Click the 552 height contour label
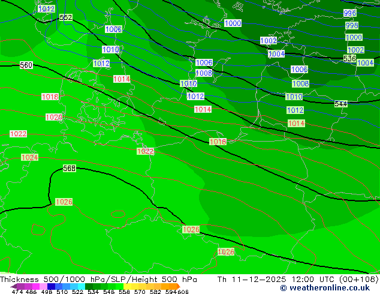Image resolution: width=380 pixels, height=294 pixels. (66, 17)
